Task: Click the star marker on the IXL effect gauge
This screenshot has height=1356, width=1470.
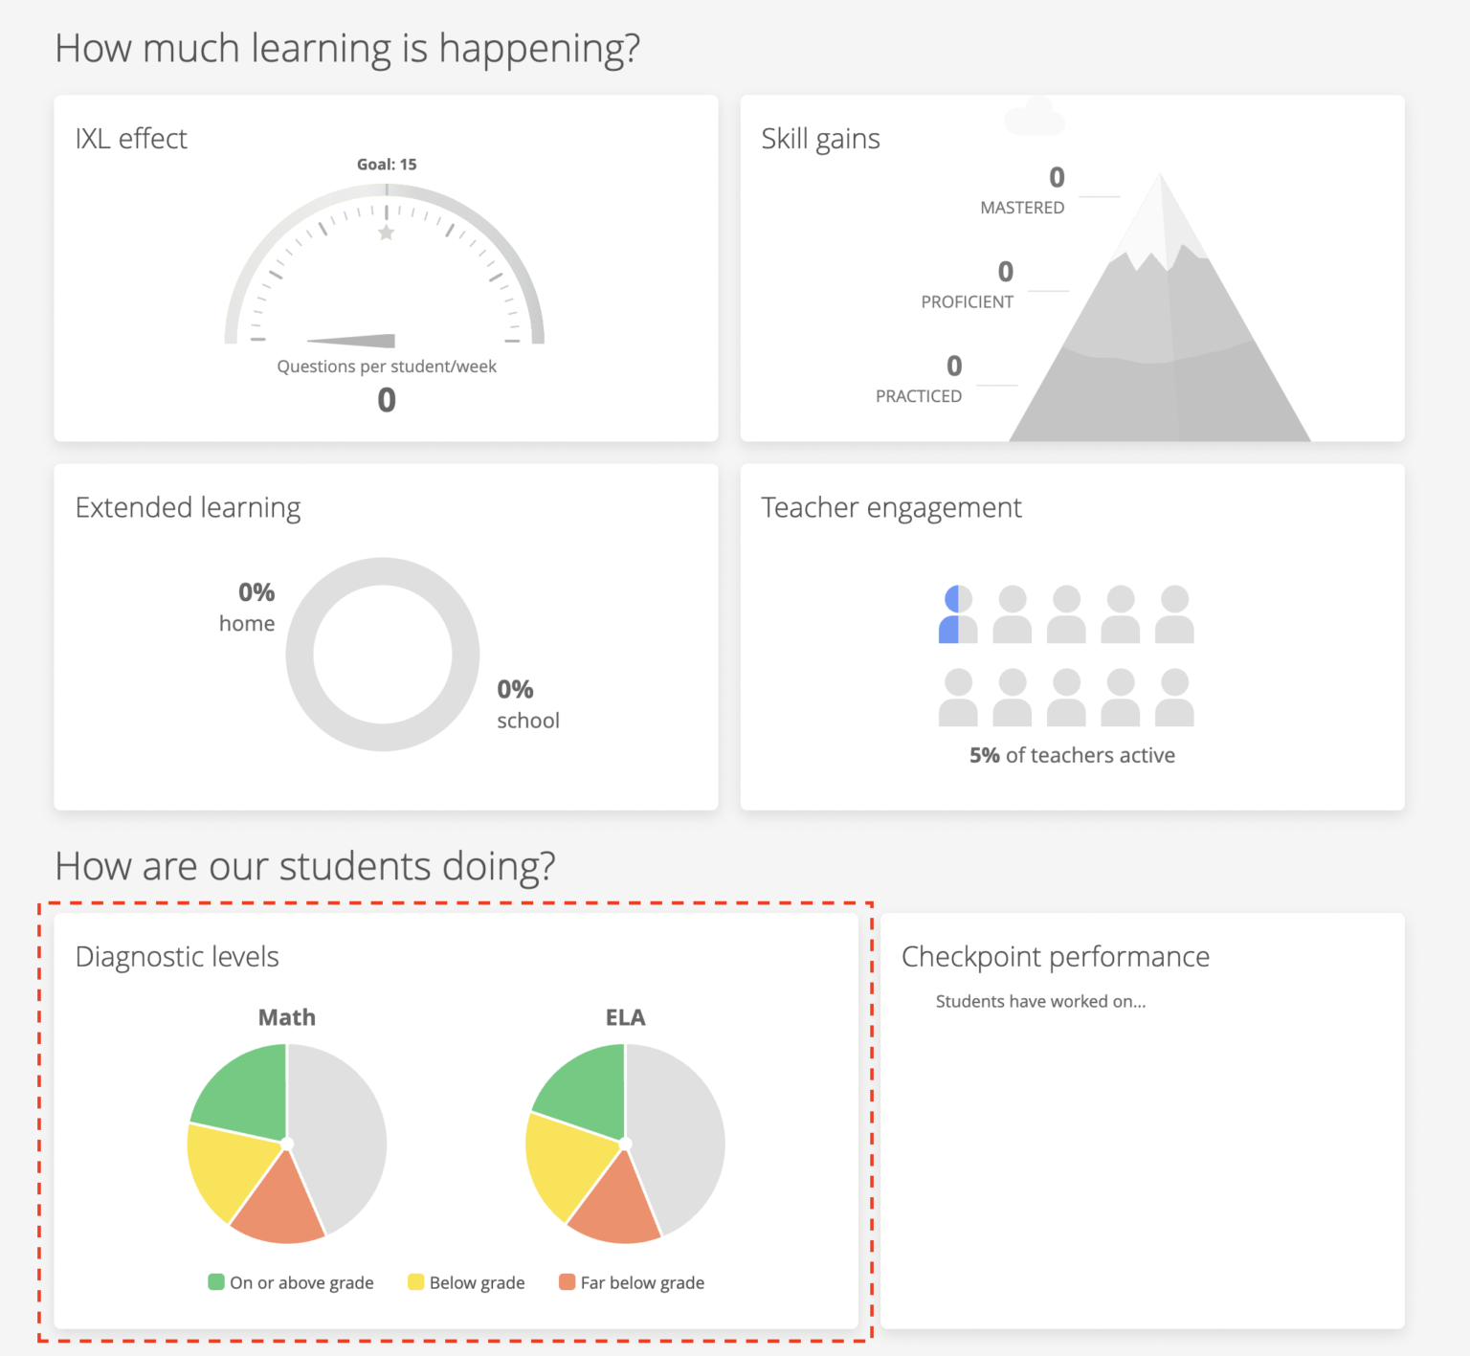Action: point(385,232)
